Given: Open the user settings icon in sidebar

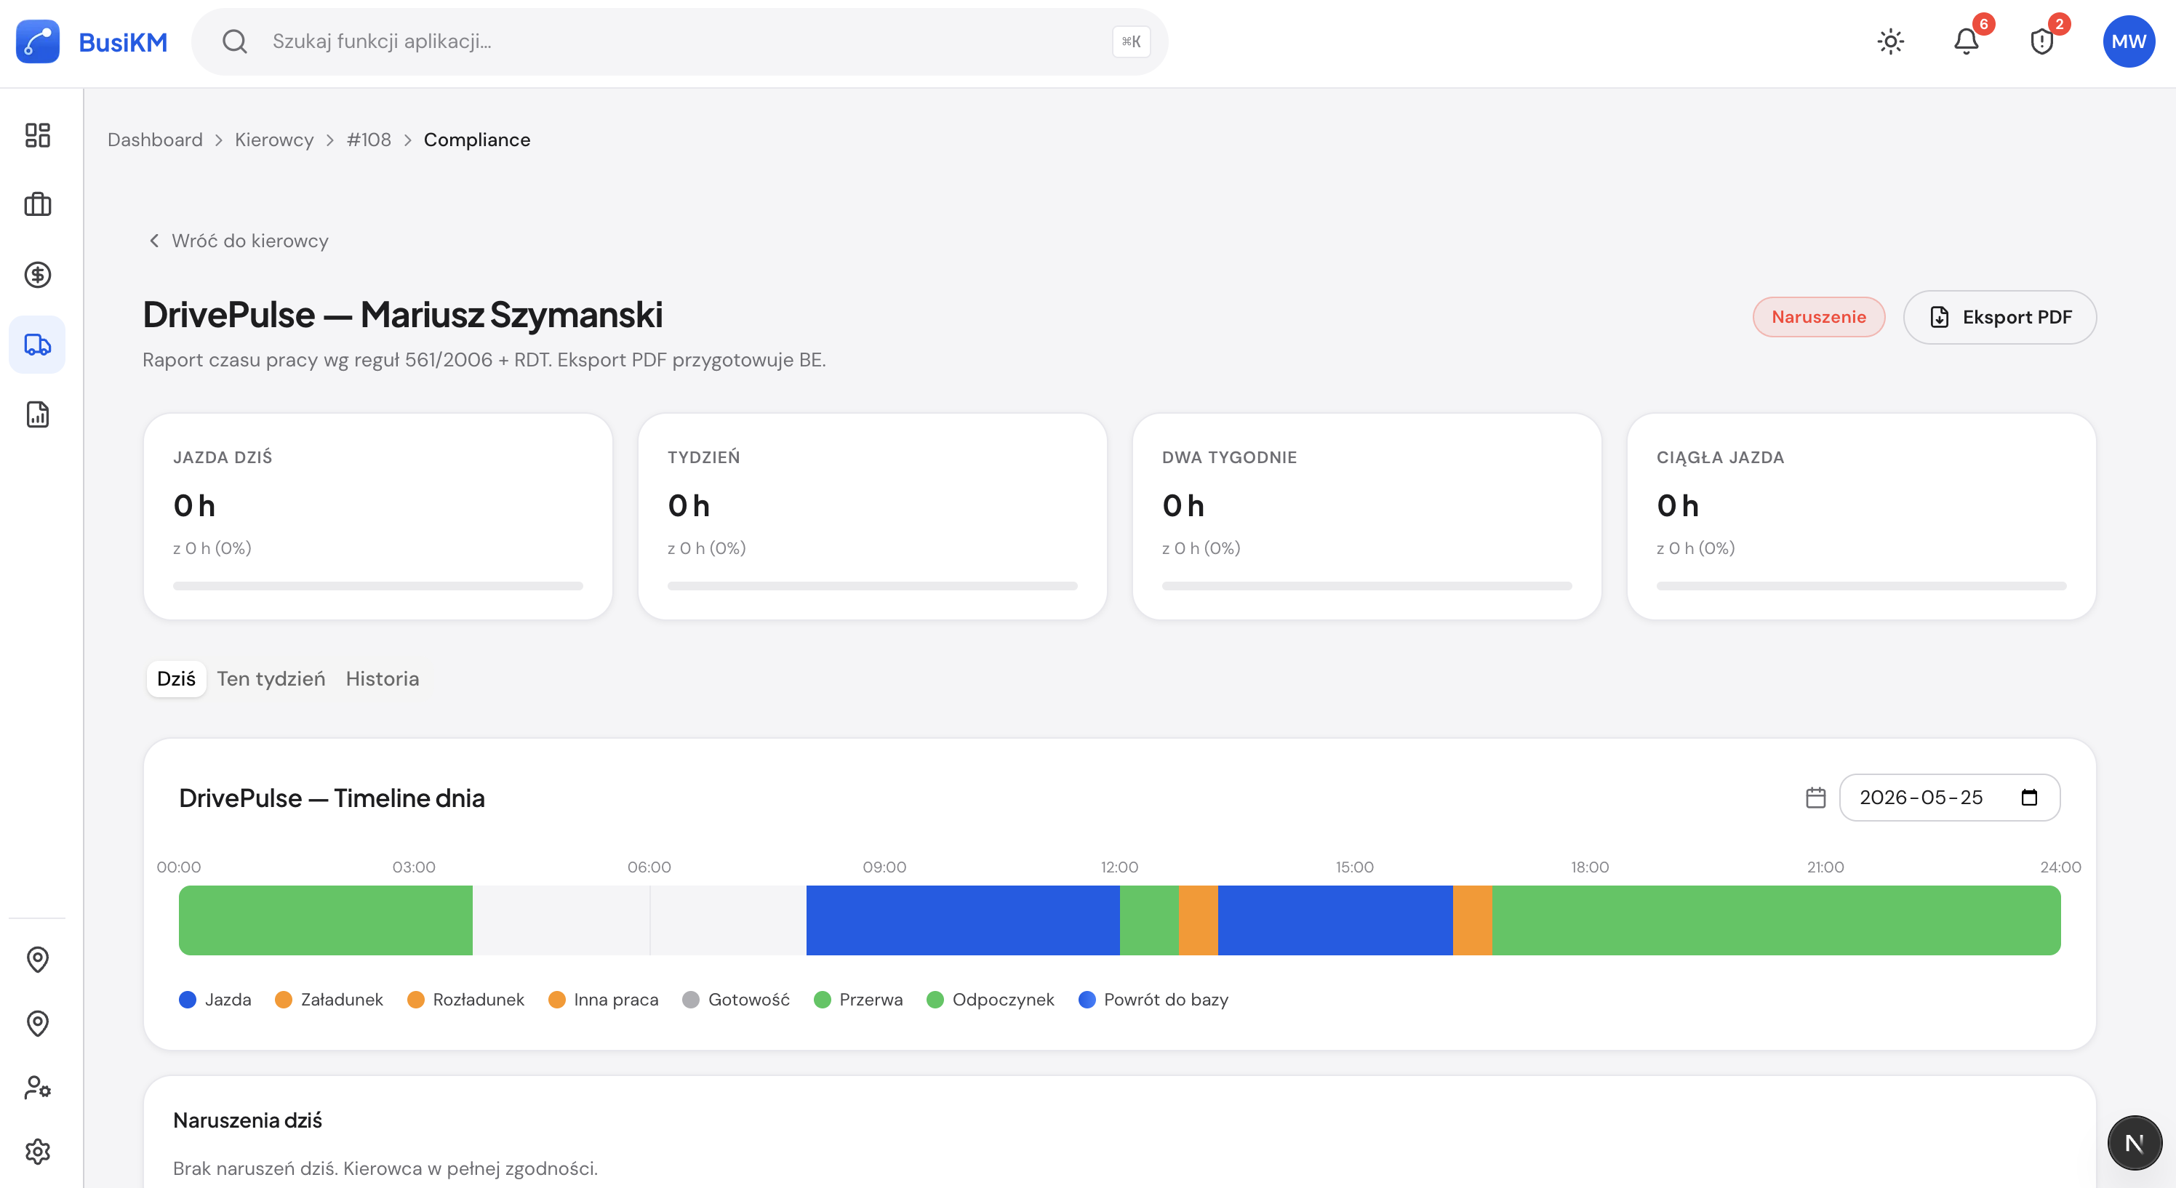Looking at the screenshot, I should tap(37, 1088).
